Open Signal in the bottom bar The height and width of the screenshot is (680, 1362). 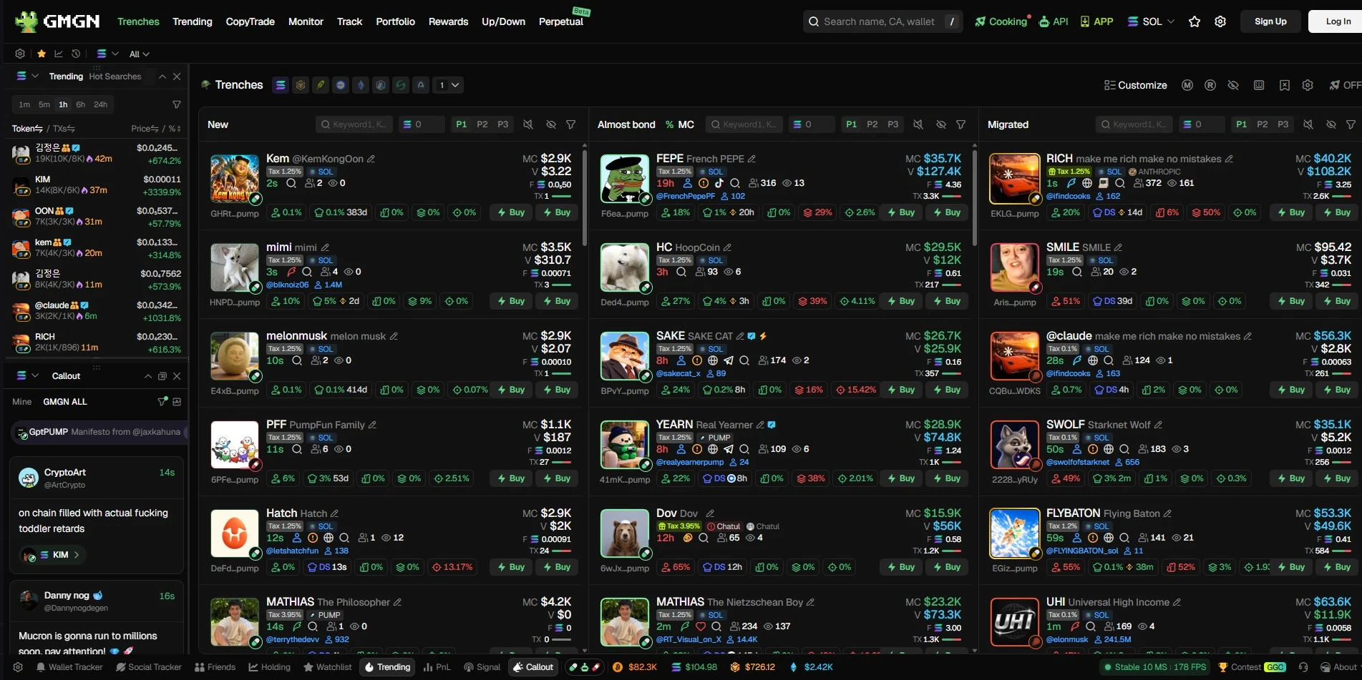(x=482, y=667)
